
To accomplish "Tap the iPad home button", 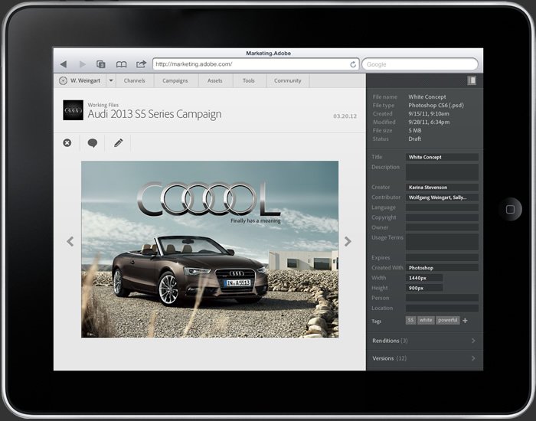I will point(510,209).
